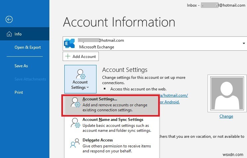Click the Change photo link
247x158 pixels.
(x=226, y=116)
